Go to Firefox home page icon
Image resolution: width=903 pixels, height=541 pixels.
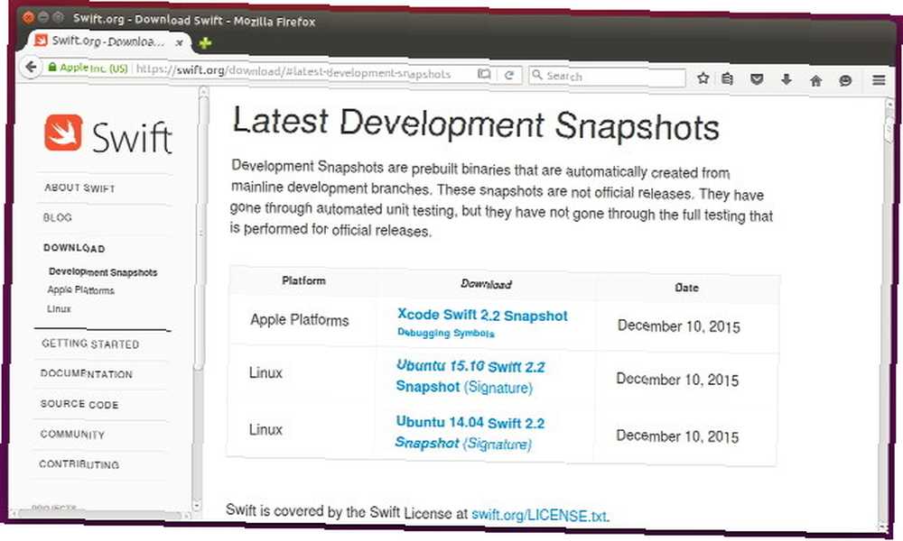click(815, 80)
